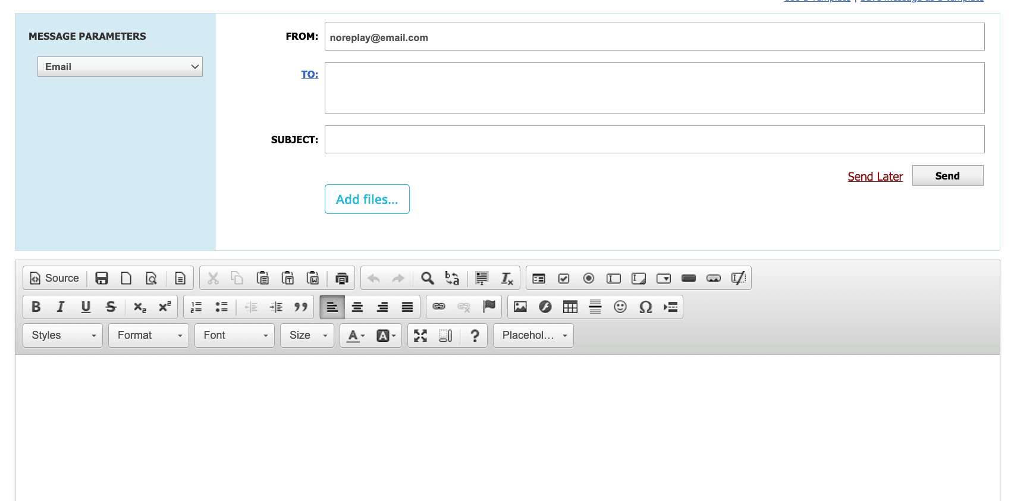The height and width of the screenshot is (501, 1014).
Task: Click the Find magnifier icon
Action: tap(427, 278)
